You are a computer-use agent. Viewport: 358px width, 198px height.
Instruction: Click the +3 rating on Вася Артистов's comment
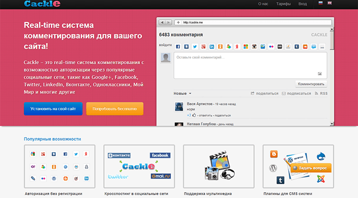point(189,115)
